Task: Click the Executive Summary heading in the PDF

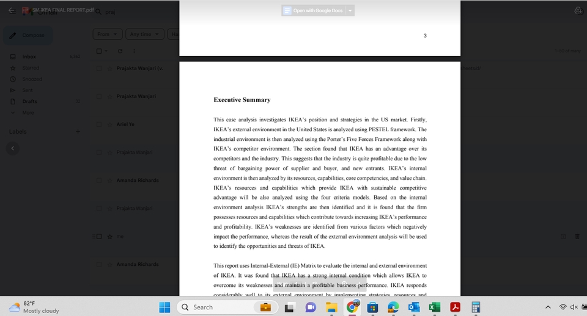Action: (x=242, y=99)
